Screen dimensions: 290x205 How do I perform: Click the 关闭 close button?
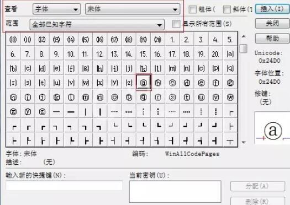(x=272, y=23)
